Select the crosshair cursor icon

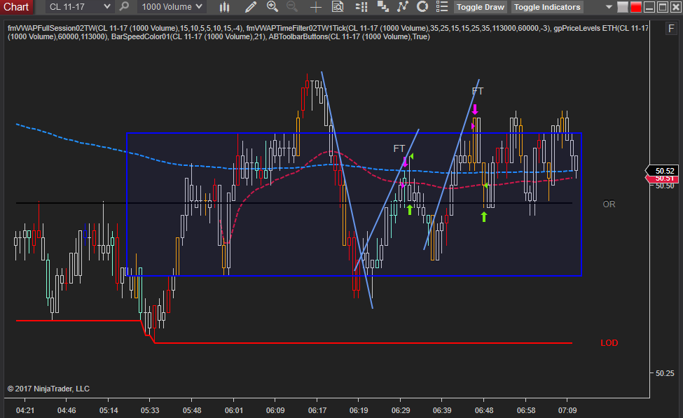(315, 7)
